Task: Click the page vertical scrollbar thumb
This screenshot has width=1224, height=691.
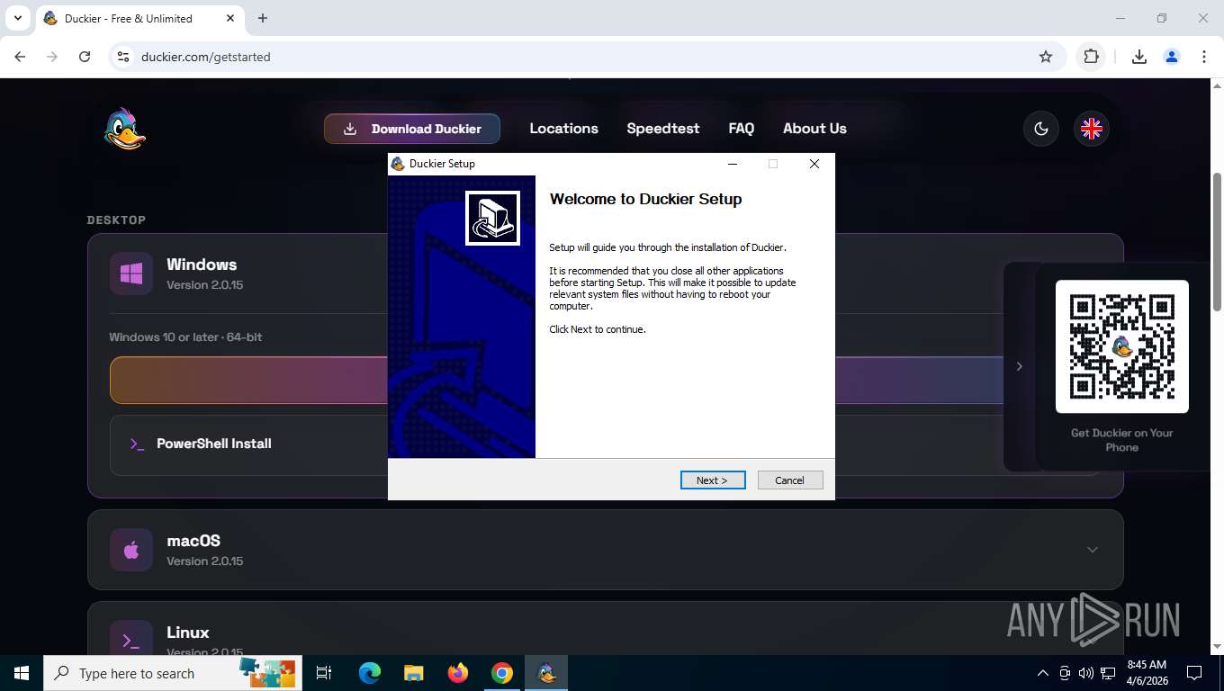Action: 1218,242
